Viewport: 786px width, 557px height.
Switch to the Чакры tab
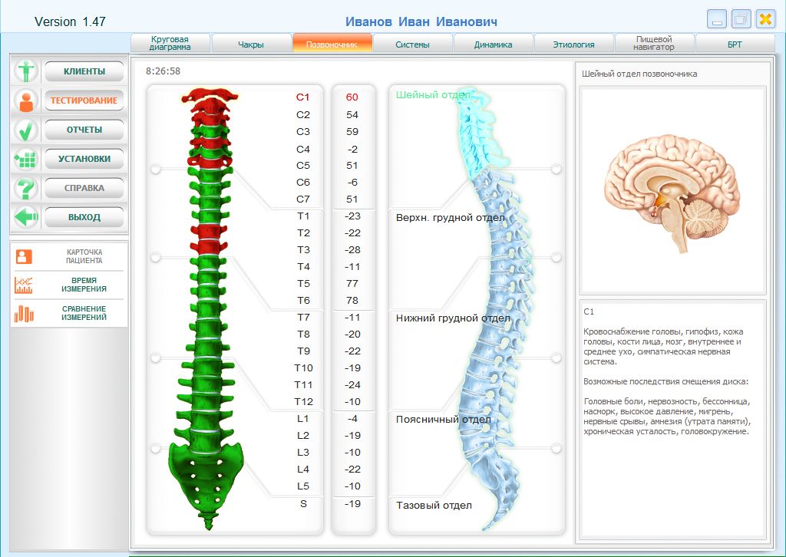click(x=251, y=44)
